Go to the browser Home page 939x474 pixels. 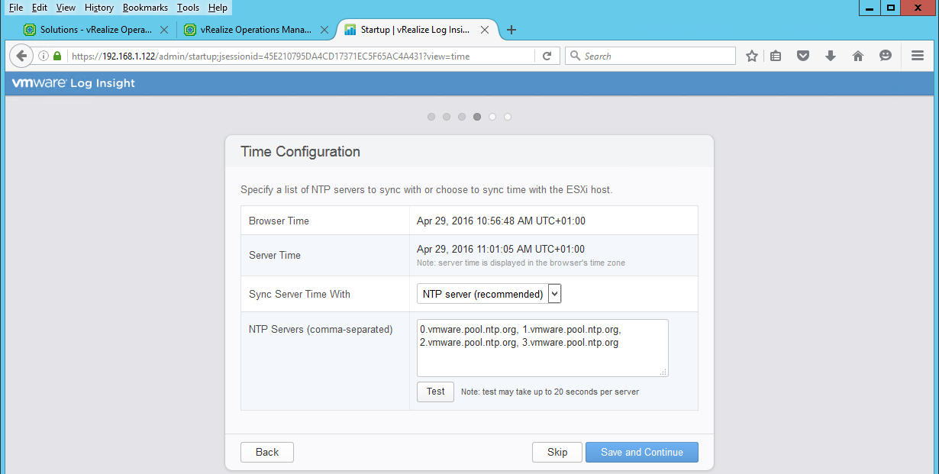coord(857,56)
